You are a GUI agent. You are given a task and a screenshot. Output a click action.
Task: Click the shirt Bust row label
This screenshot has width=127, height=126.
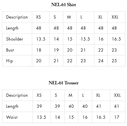[10, 50]
